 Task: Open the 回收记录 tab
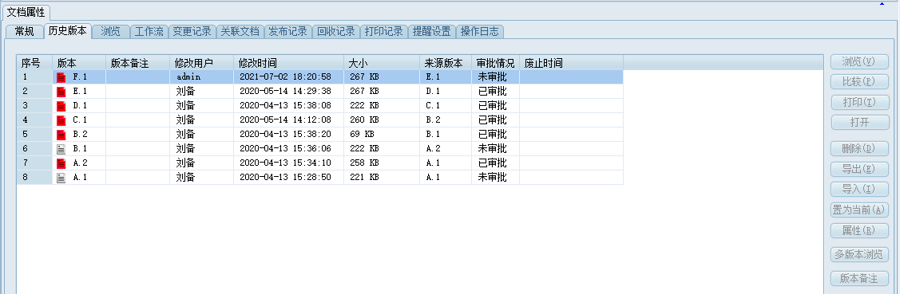tap(336, 32)
